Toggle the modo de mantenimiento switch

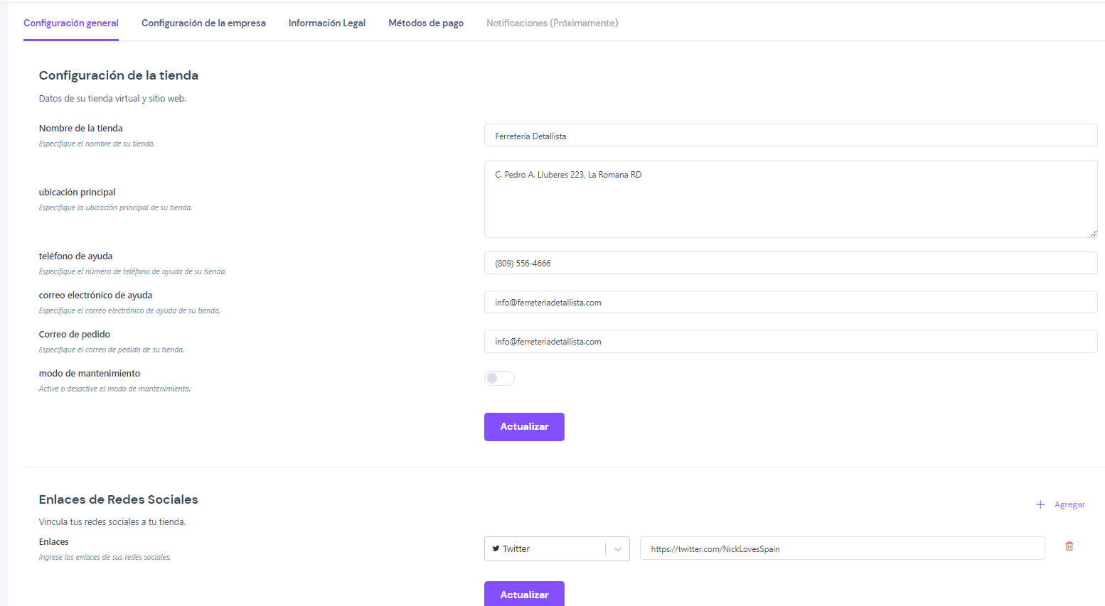pyautogui.click(x=499, y=378)
